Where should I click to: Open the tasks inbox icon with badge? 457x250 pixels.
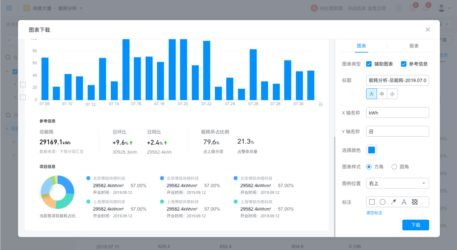(413, 8)
